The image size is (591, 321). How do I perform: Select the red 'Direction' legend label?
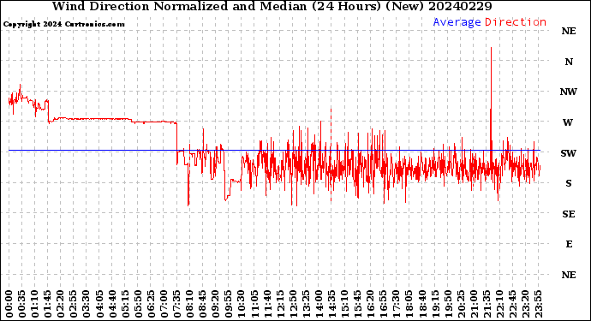(x=516, y=22)
